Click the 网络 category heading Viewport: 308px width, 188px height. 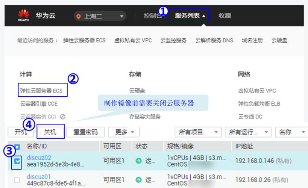[x=244, y=74]
